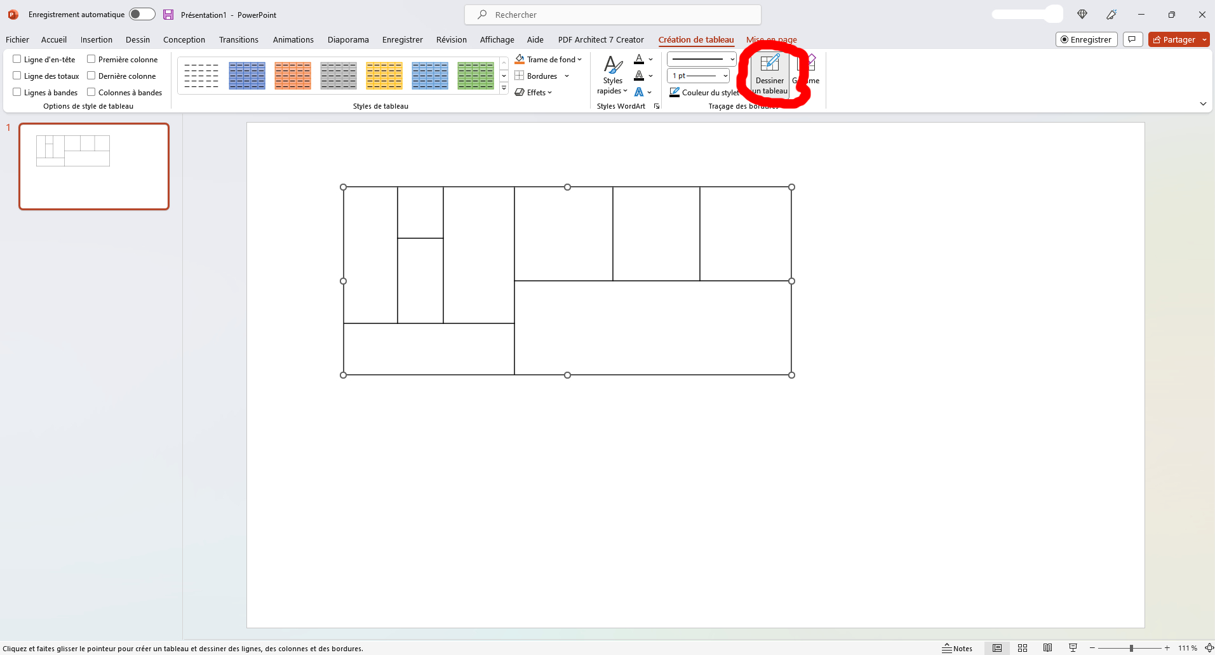This screenshot has width=1215, height=655.
Task: Open the Slide Sorter view icon
Action: 1022,647
